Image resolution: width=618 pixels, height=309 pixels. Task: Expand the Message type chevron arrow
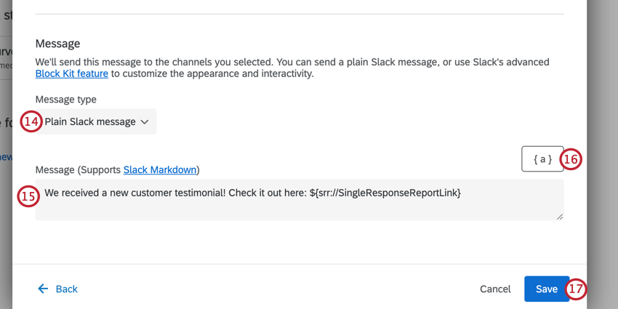(145, 122)
